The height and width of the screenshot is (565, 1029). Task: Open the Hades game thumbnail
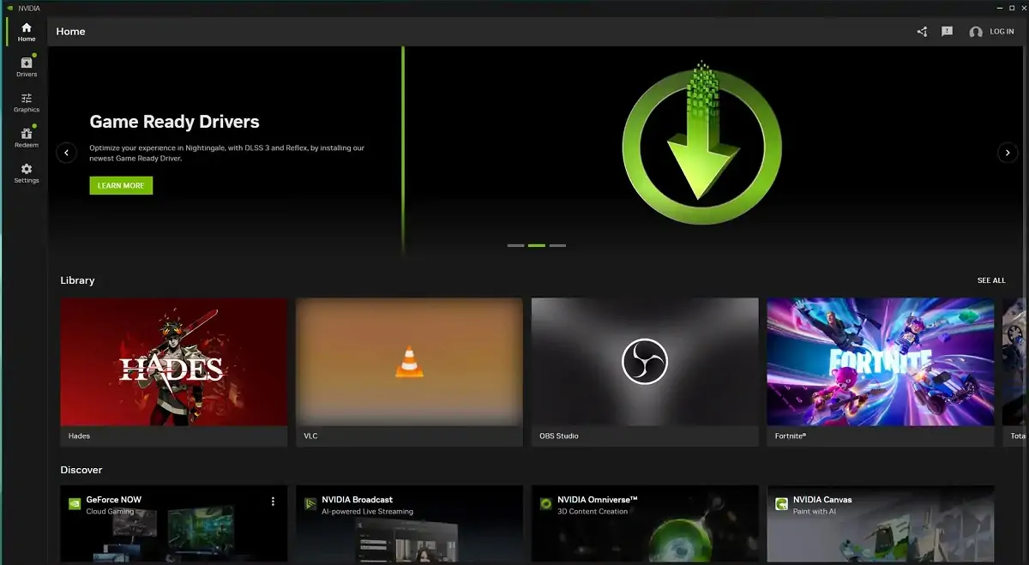[174, 362]
